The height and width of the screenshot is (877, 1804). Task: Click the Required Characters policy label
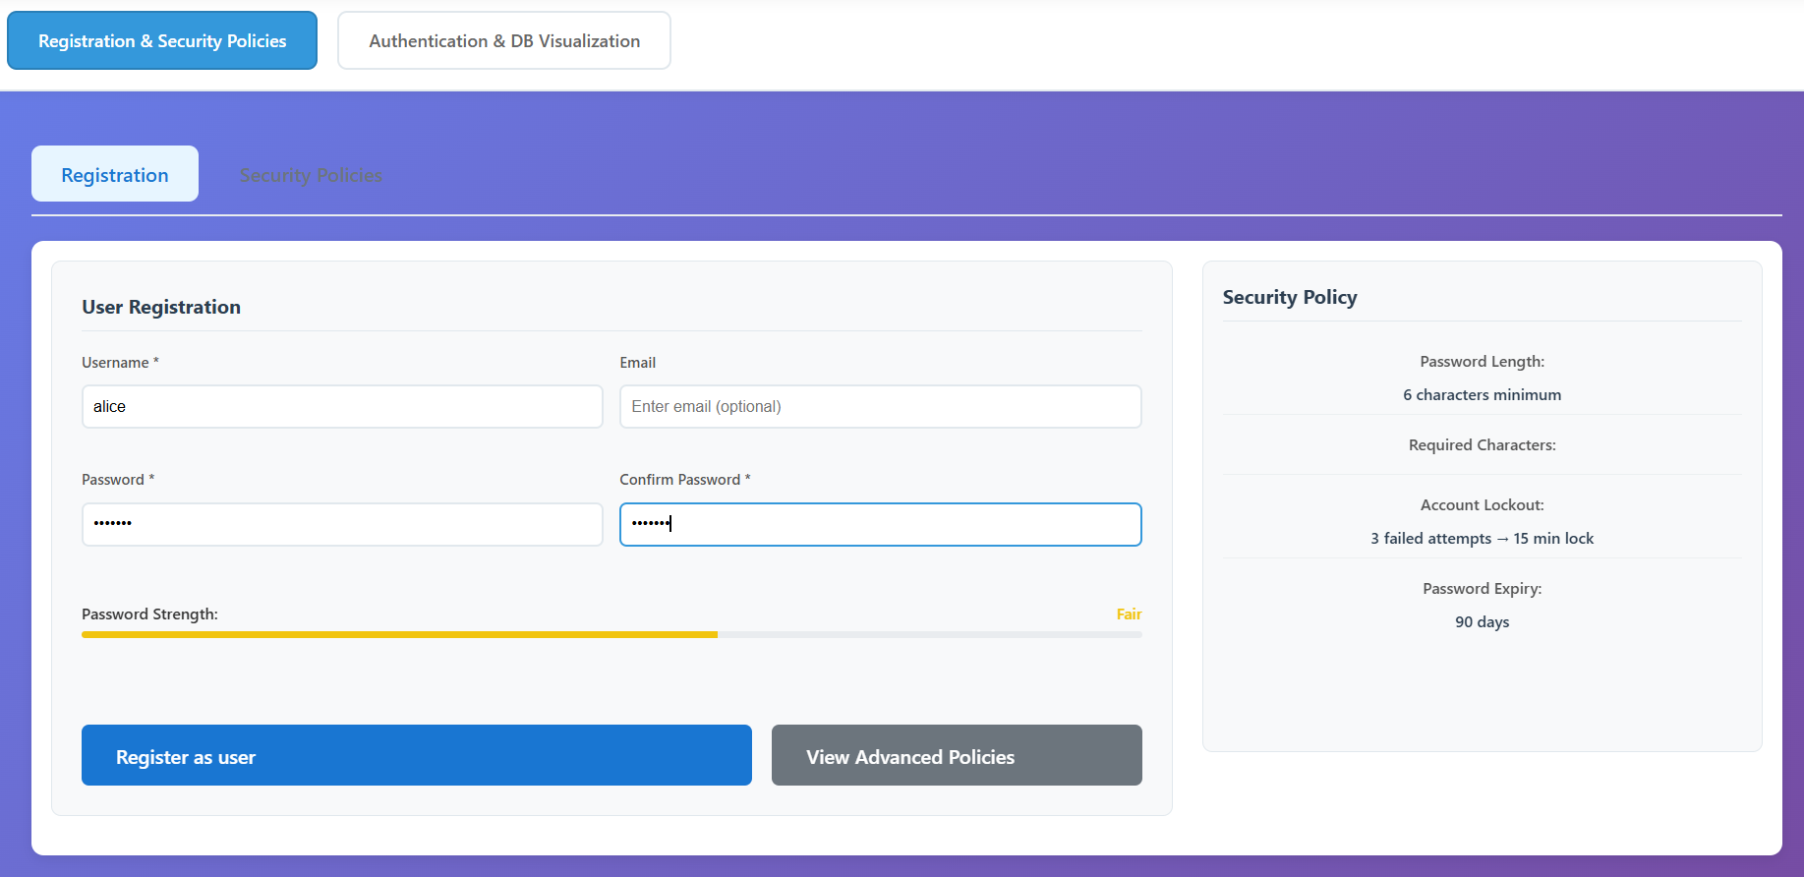pyautogui.click(x=1482, y=445)
